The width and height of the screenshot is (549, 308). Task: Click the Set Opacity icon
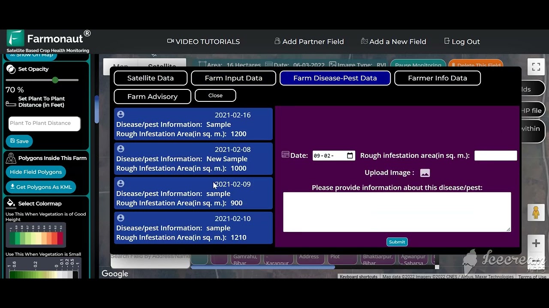pyautogui.click(x=11, y=69)
